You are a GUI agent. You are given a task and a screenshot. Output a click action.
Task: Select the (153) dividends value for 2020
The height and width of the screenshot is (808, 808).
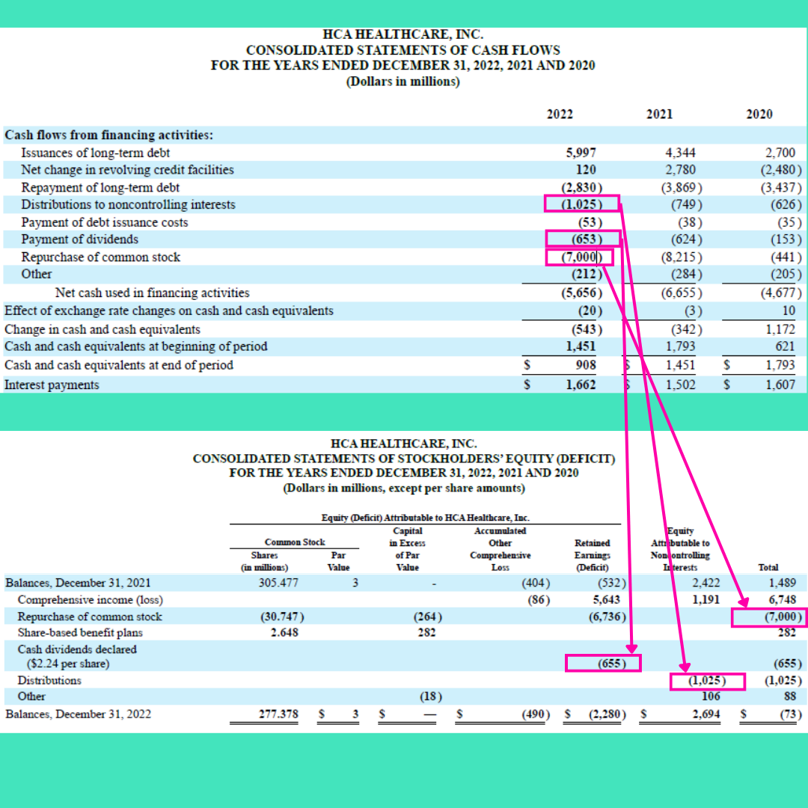click(786, 239)
